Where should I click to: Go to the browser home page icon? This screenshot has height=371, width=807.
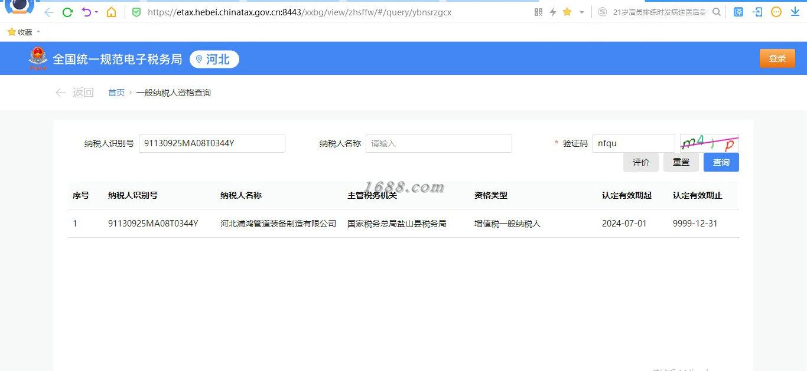coord(111,12)
